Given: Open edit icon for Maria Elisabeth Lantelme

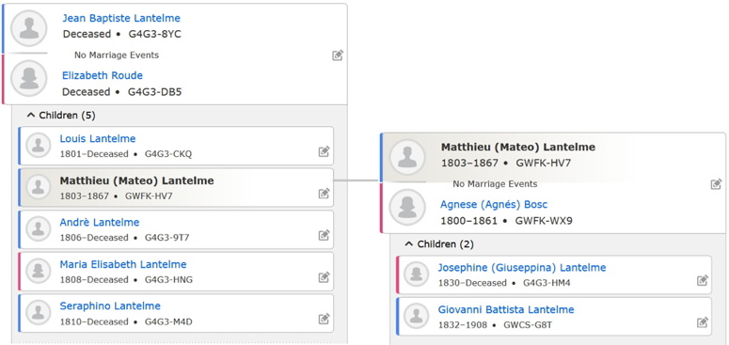Looking at the screenshot, I should point(324,277).
